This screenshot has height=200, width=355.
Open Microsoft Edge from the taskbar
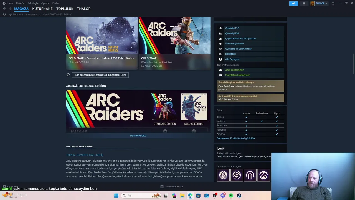point(190,196)
